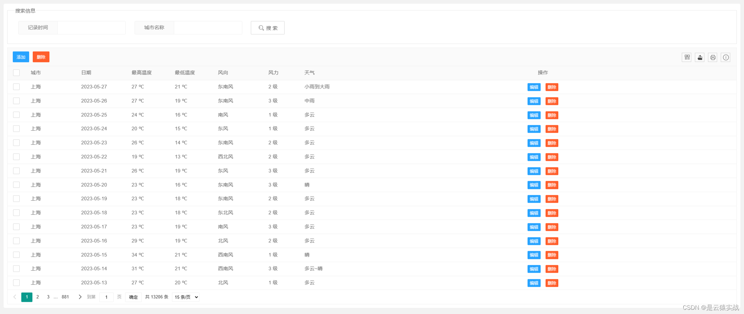Image resolution: width=744 pixels, height=314 pixels.
Task: Edit the 2023-05-19 record
Action: 534,199
